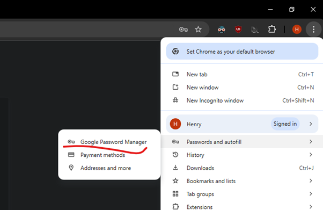
Task: Open Extensions entry in the Chrome menu
Action: click(242, 206)
